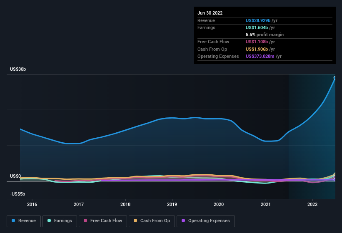Toggle the Revenue legend button
The height and width of the screenshot is (233, 342).
[x=24, y=221]
